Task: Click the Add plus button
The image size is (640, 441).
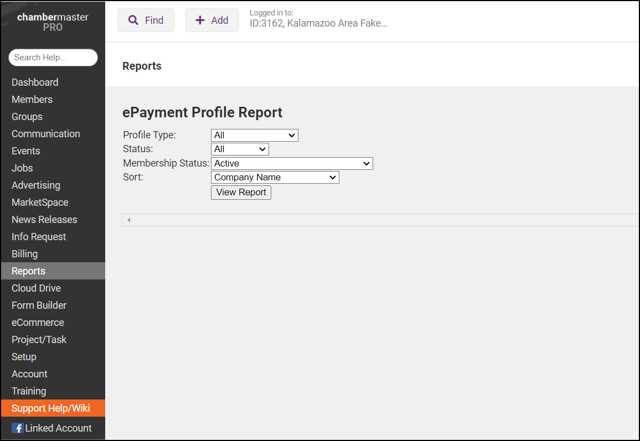Action: [x=211, y=20]
